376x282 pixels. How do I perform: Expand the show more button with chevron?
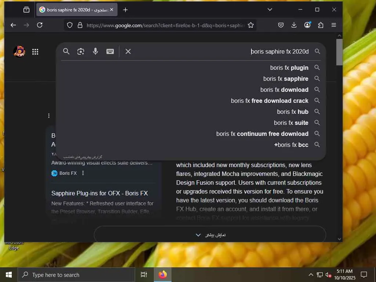pyautogui.click(x=210, y=235)
